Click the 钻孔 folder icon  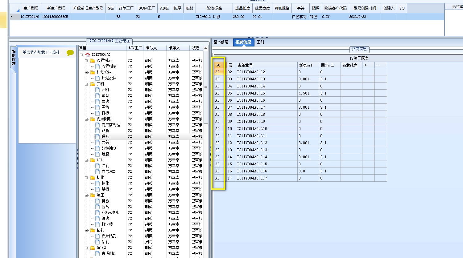click(93, 230)
